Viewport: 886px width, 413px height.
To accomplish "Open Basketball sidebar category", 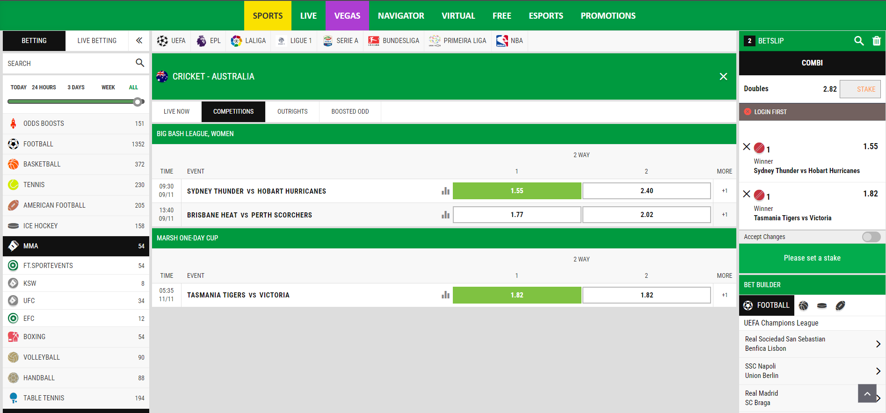I will 76,164.
